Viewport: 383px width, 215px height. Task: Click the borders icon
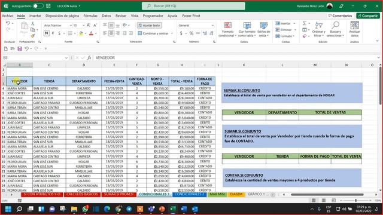(x=70, y=33)
